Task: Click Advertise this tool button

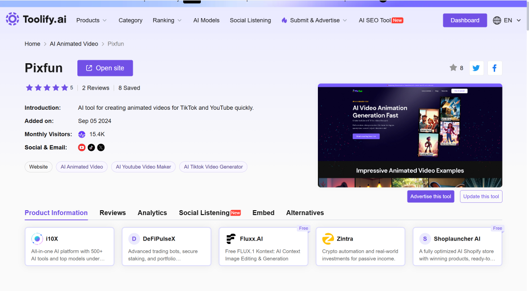Action: click(x=431, y=196)
